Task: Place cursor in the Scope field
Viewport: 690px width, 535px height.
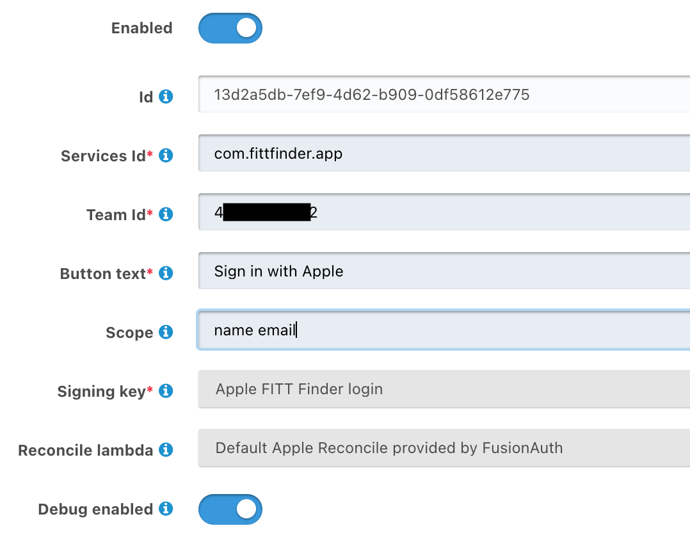Action: point(444,330)
